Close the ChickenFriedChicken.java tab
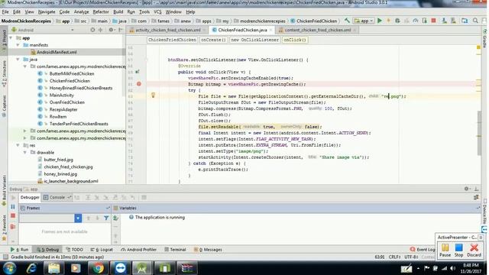The image size is (489, 275). click(x=270, y=30)
